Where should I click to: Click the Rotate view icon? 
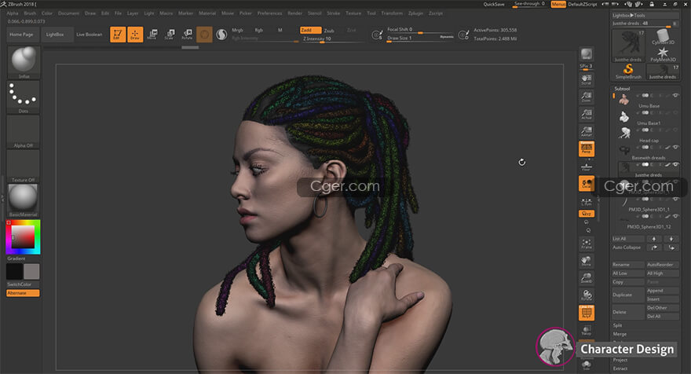pos(587,295)
